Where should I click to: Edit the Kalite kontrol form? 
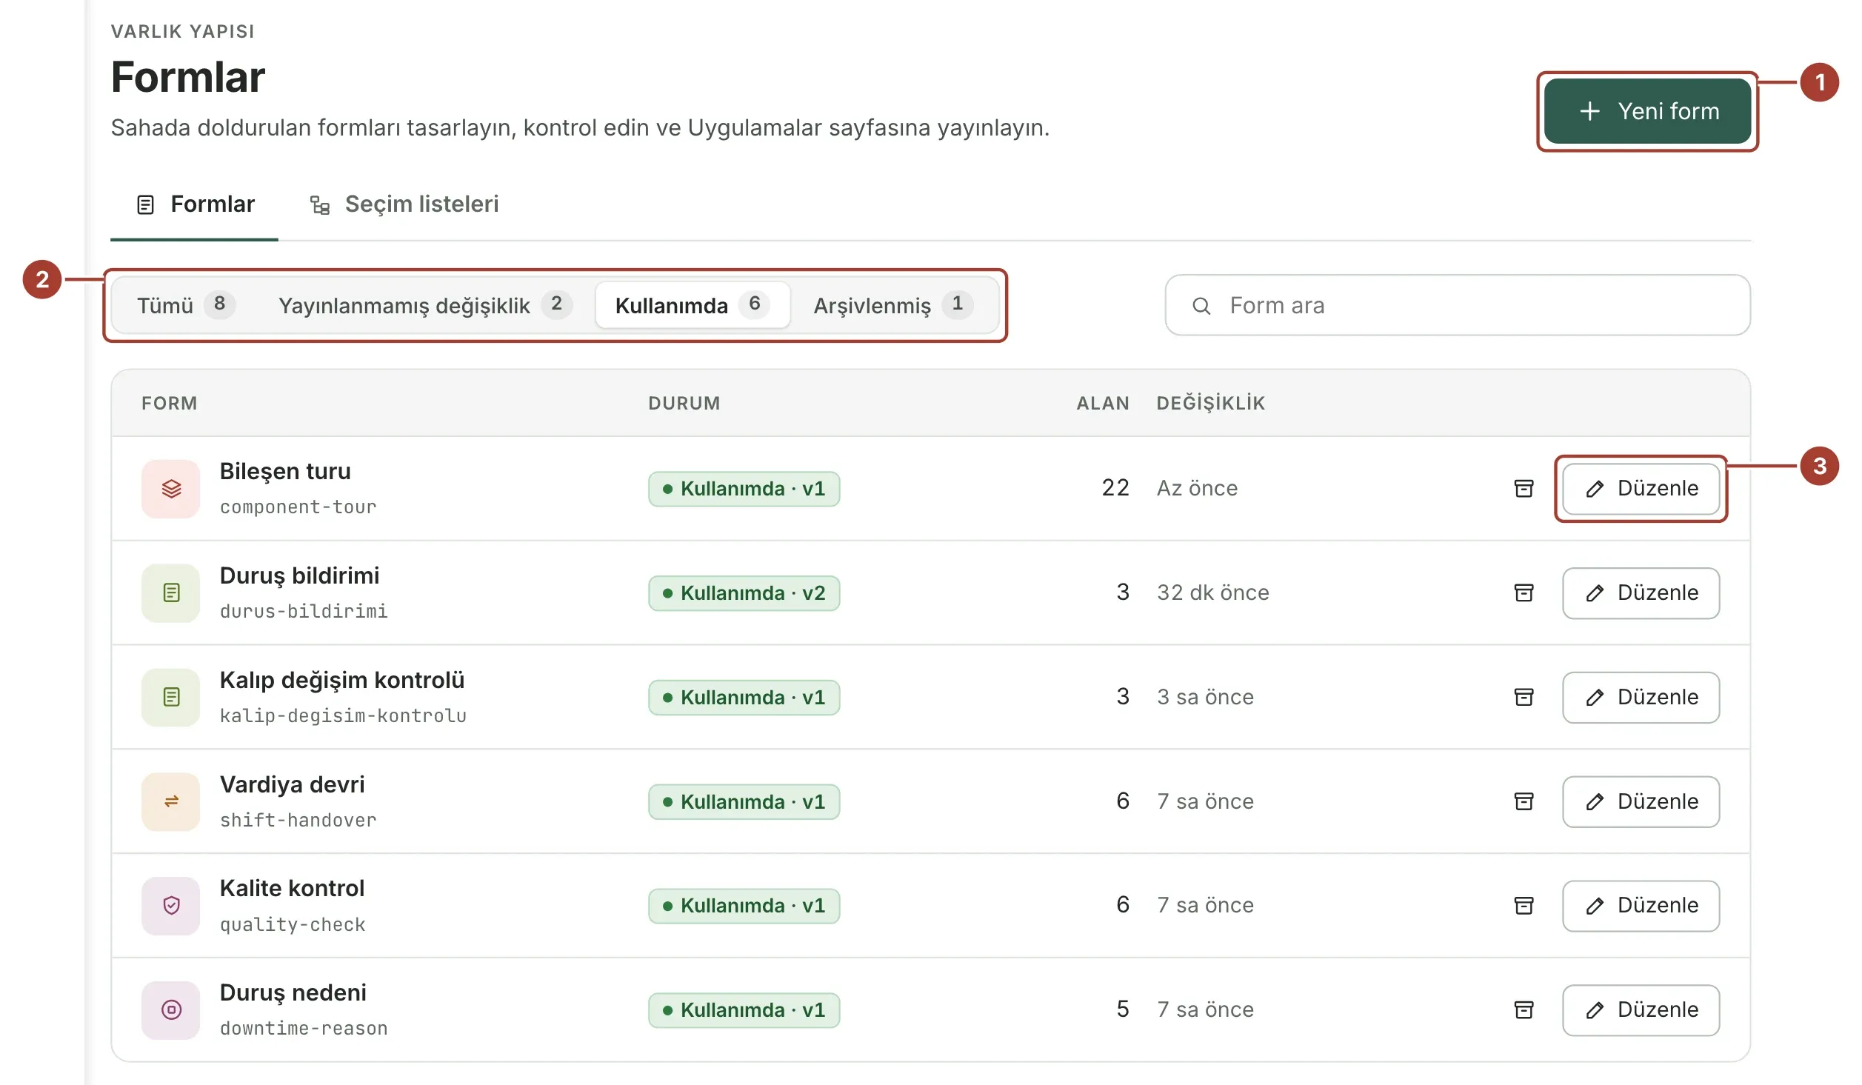tap(1641, 905)
